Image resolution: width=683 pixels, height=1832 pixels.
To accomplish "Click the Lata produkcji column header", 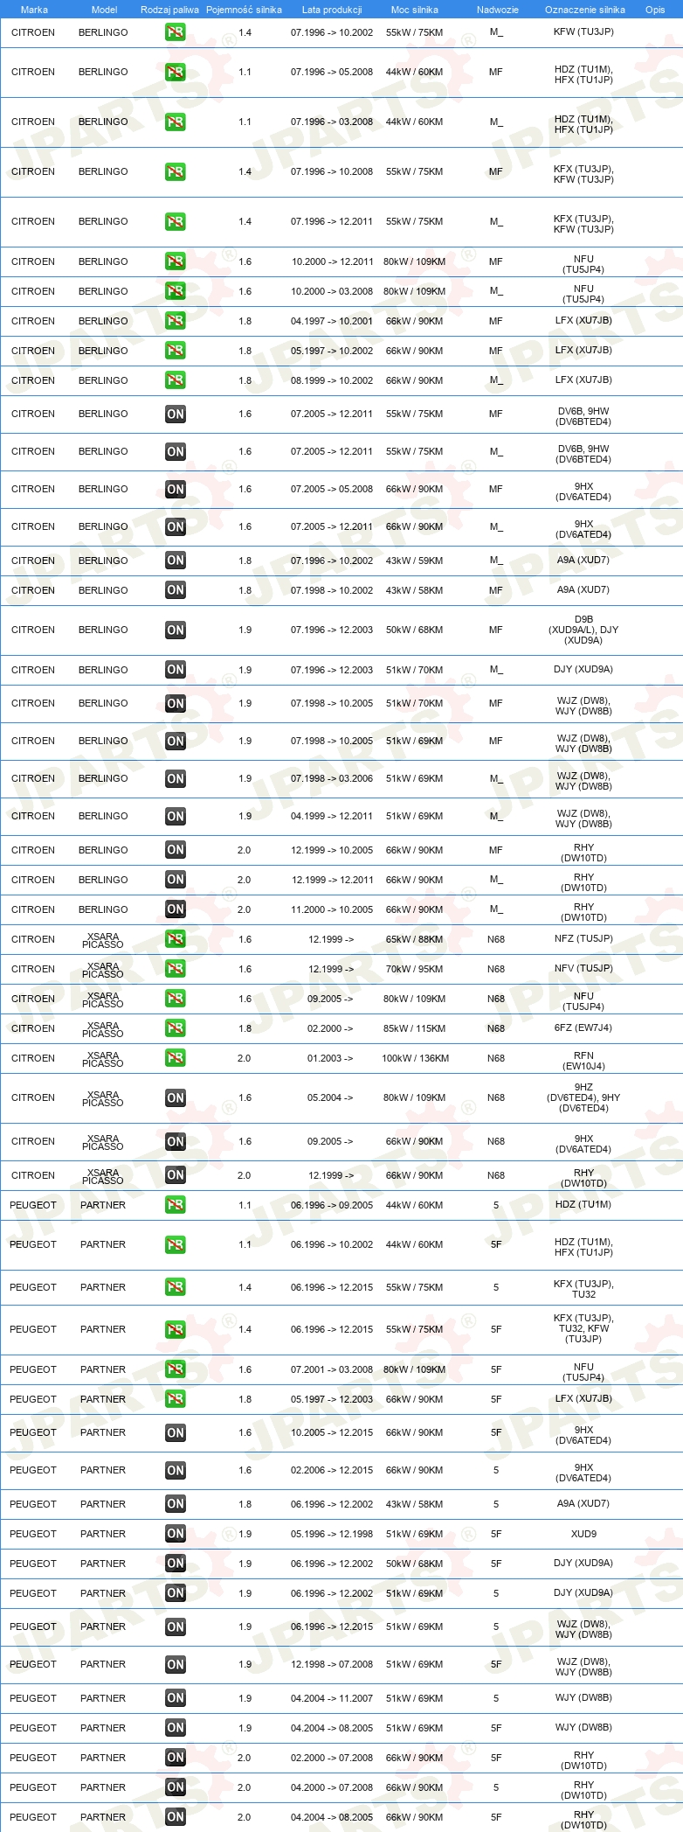I will [x=332, y=10].
